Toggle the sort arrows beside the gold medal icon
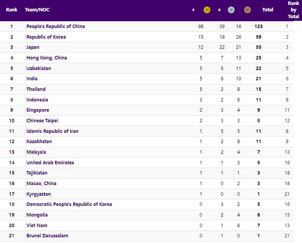 click(x=193, y=10)
